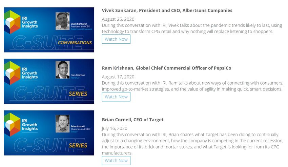
Task: Click the August 25, 2020 date
Action: tap(118, 19)
